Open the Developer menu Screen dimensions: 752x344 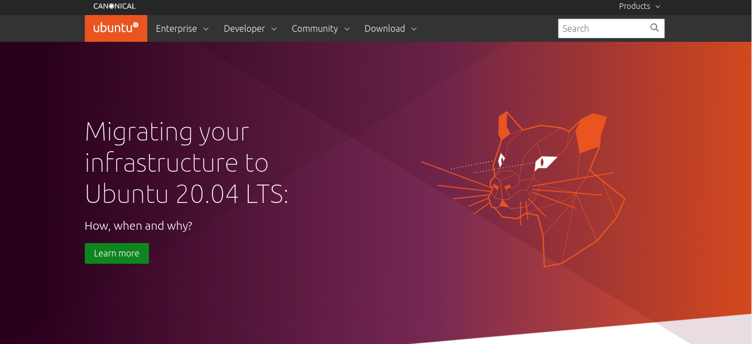[250, 28]
